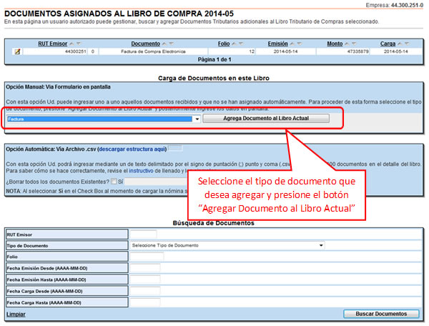Click the Documento column header
Image resolution: width=429 pixels, height=326 pixels.
coord(146,44)
